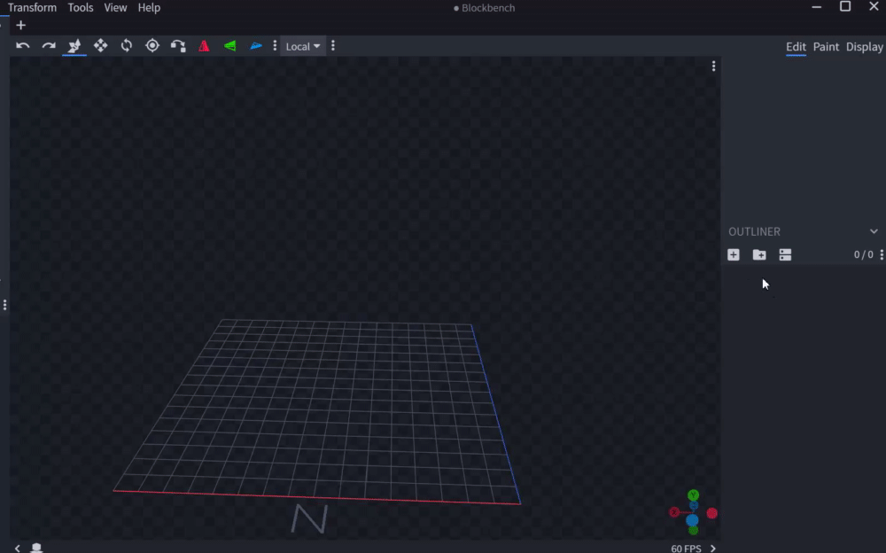The width and height of the screenshot is (886, 553).
Task: Select the Pivot tool target icon
Action: 152,46
